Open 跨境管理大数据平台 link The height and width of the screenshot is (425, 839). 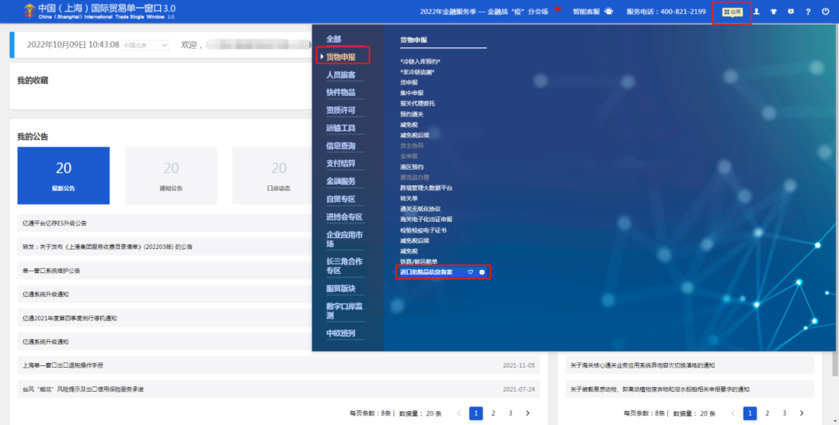(x=426, y=188)
